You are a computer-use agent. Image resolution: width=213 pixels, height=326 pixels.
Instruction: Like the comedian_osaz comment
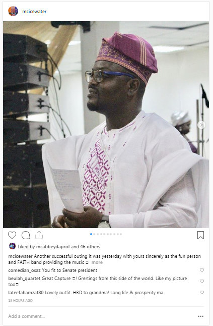202,270
